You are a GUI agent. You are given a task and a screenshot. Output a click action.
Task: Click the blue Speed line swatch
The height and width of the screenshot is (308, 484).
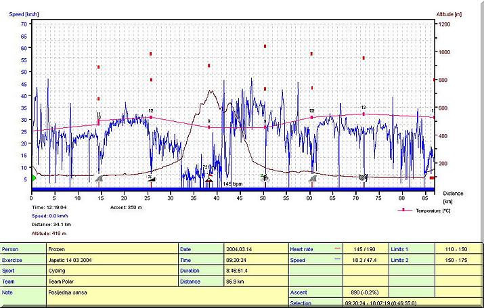[337, 259]
